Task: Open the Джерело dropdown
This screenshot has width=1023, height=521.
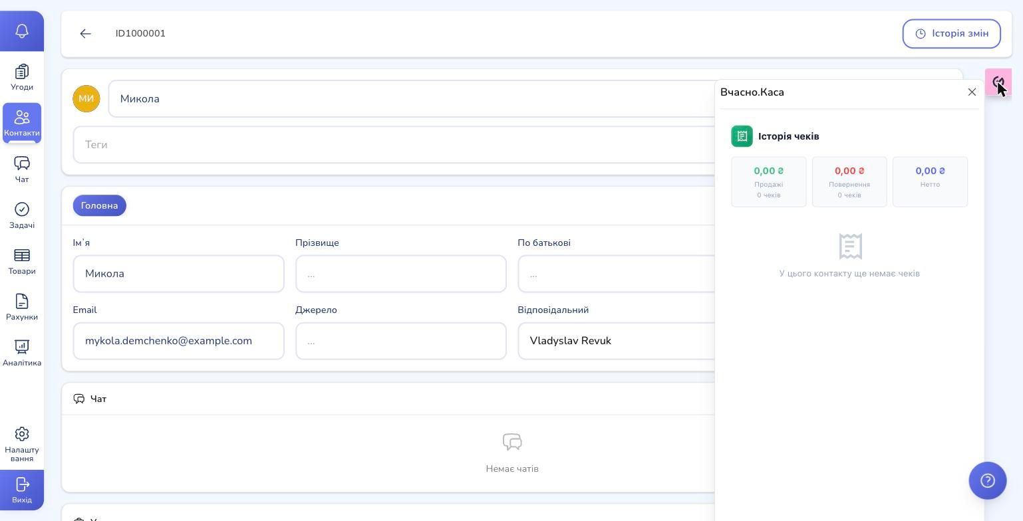Action: point(401,341)
